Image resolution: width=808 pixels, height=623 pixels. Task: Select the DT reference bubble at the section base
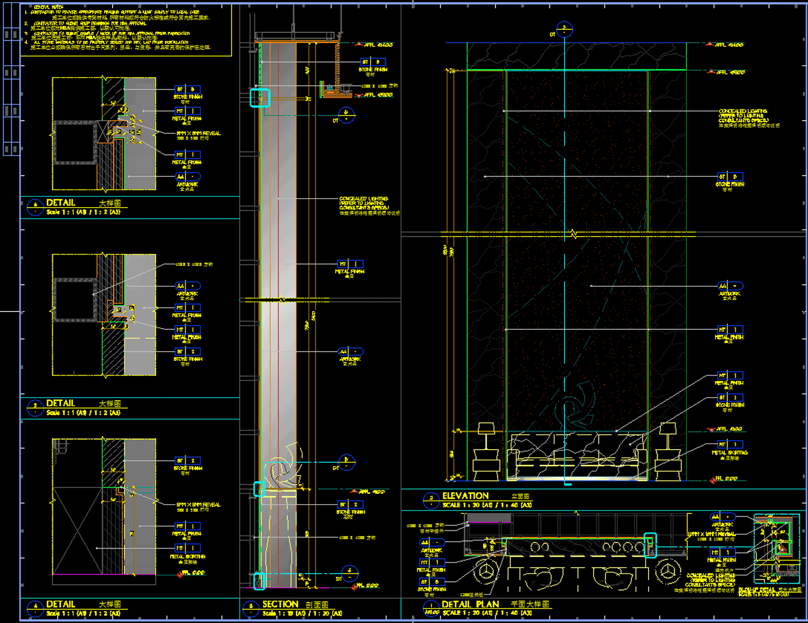(x=350, y=574)
